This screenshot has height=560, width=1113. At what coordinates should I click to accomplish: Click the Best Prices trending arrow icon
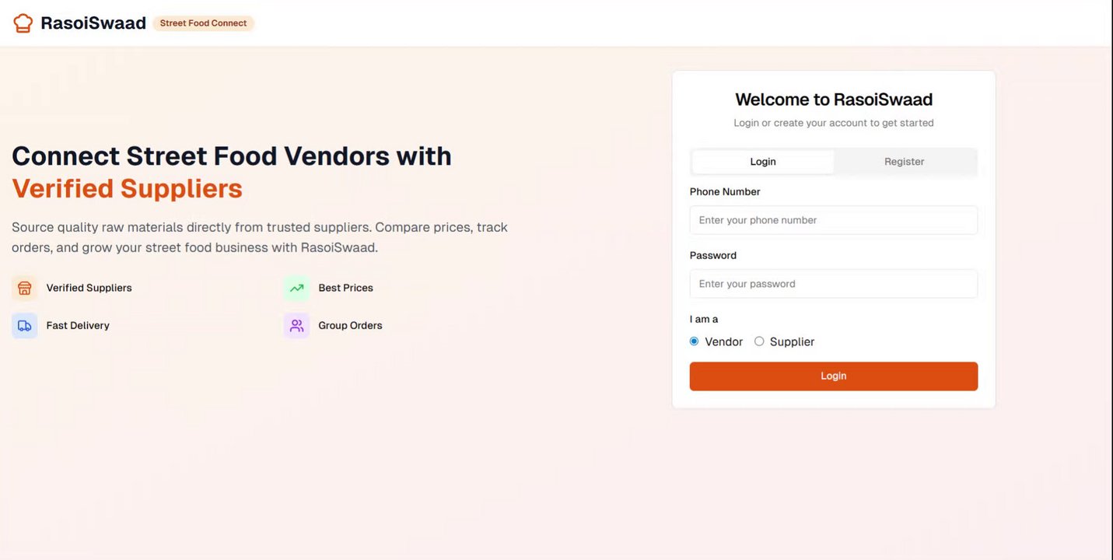point(296,288)
